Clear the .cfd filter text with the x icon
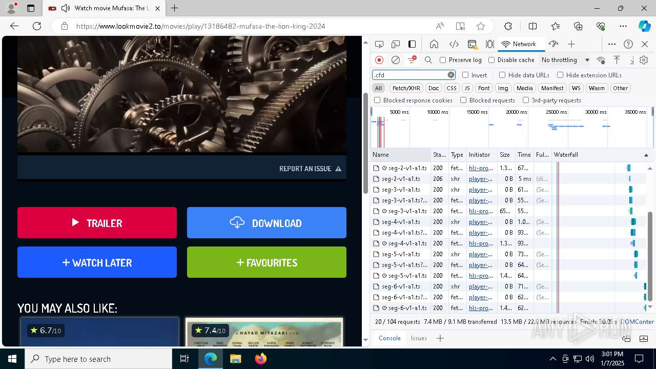 pyautogui.click(x=451, y=75)
